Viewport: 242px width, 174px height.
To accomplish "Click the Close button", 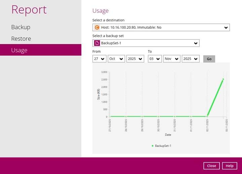I will 211,166.
